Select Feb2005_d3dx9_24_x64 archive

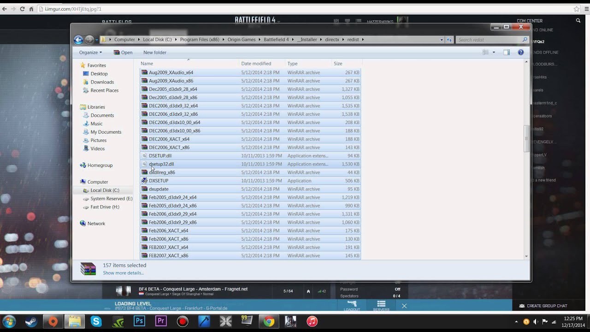250,197
